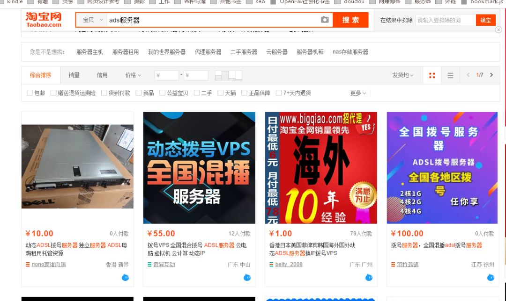
Task: Open listing title 拨号VPS 全国混合拨号
Action: pyautogui.click(x=197, y=249)
